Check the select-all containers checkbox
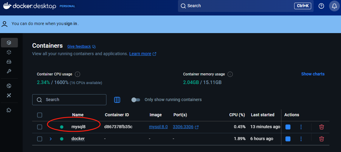Image resolution: width=341 pixels, height=152 pixels. tap(40, 115)
